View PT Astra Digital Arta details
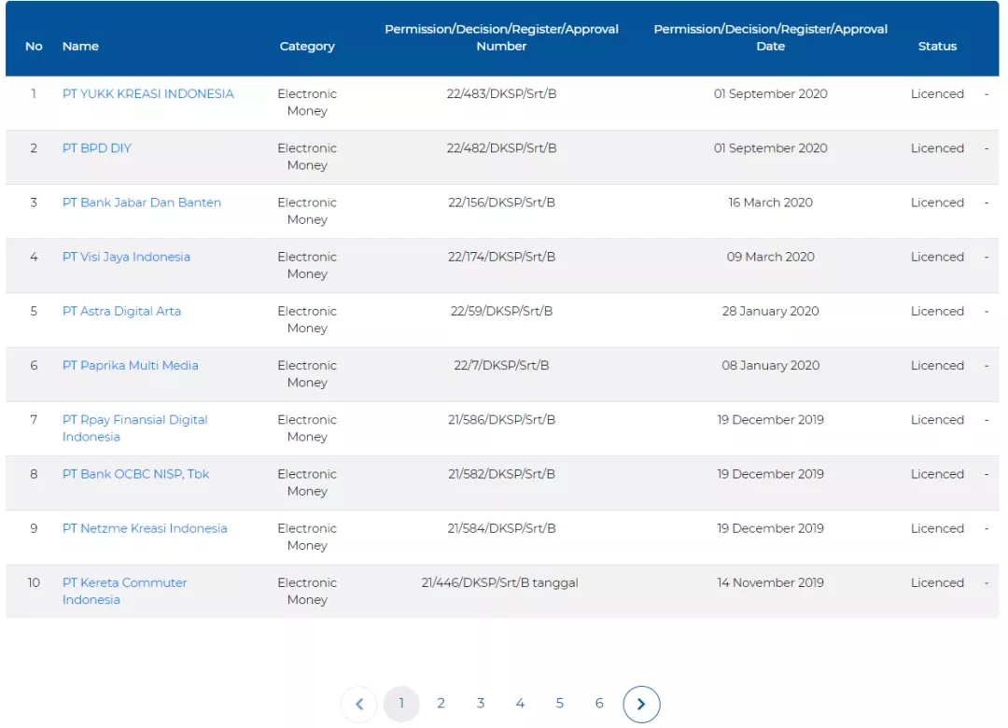This screenshot has height=728, width=1008. point(121,311)
